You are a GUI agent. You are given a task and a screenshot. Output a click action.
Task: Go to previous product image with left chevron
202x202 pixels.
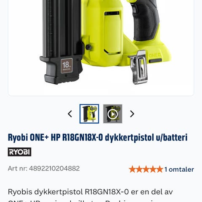click(x=70, y=114)
